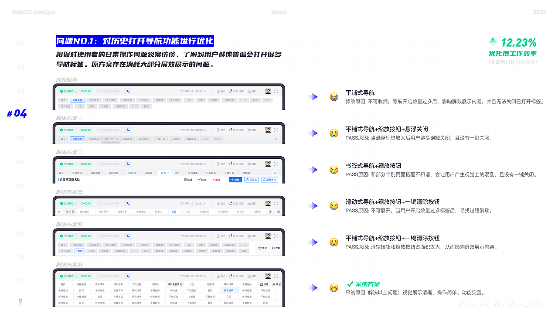Open the 空闲状态 dropdown in solution three
This screenshot has width=558, height=314.
point(68,203)
